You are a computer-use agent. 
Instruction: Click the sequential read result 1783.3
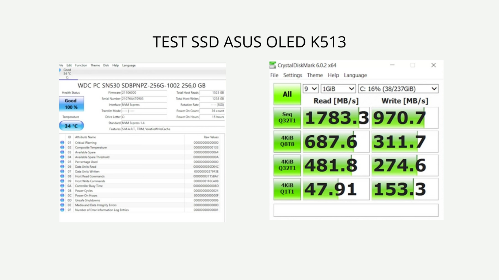336,118
